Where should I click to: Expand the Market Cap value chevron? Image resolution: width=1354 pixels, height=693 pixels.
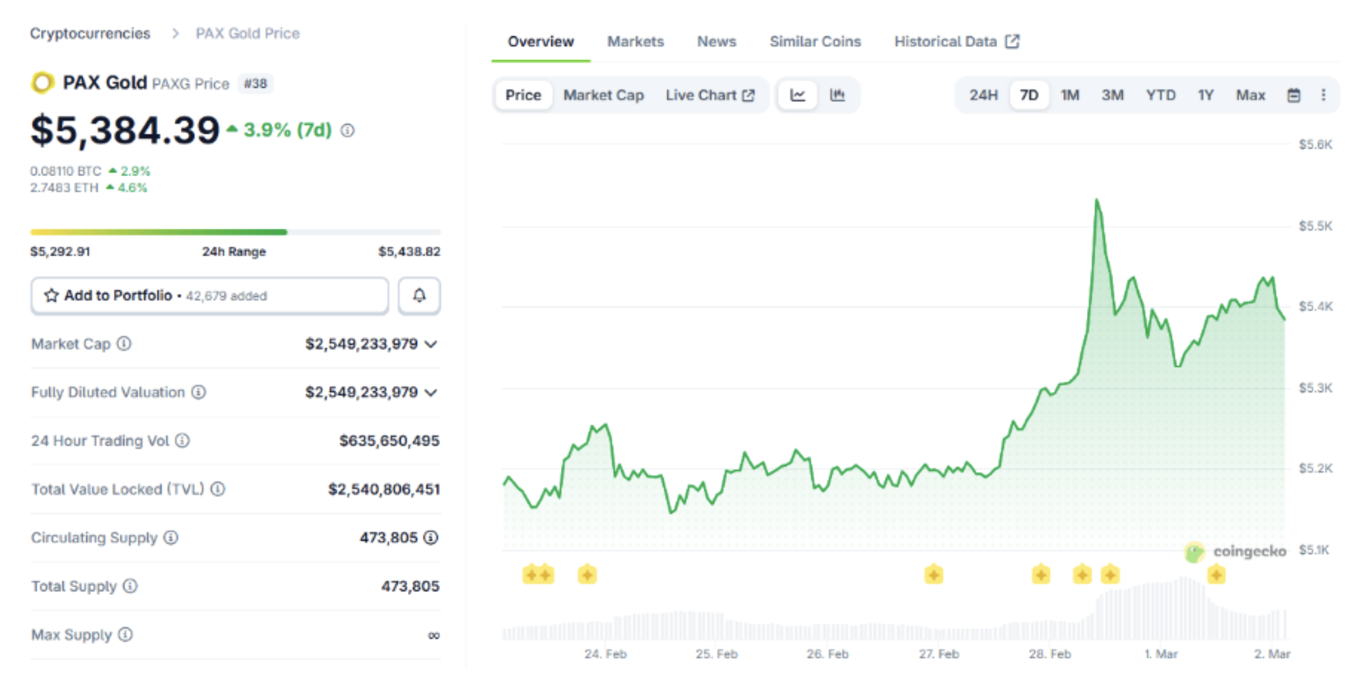[x=431, y=344]
